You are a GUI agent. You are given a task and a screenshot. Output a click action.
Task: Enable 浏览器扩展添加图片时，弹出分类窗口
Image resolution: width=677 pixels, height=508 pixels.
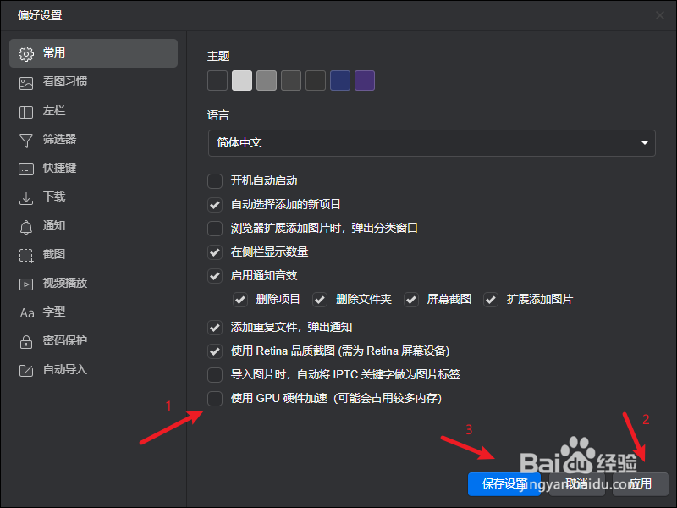(x=215, y=229)
